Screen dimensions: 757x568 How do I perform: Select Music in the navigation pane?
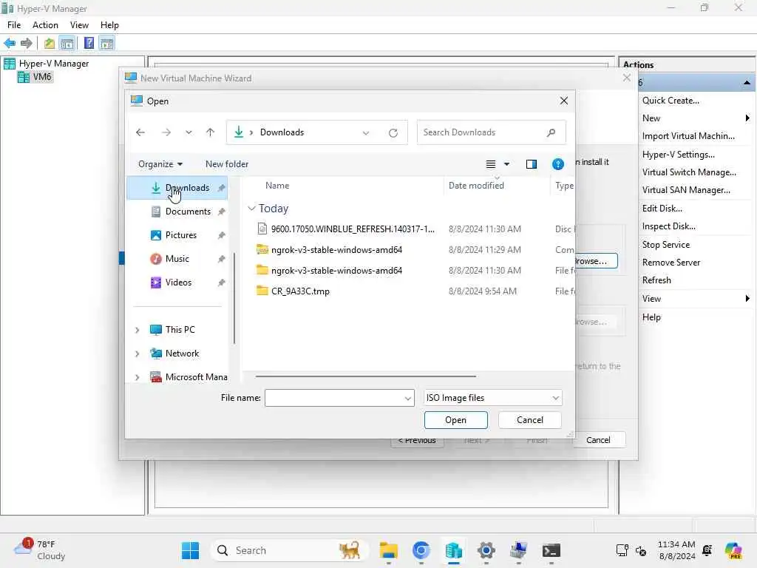pos(177,259)
